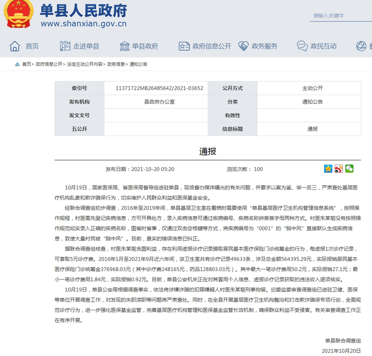Click the chat bubble icon for 政民互动
The image size is (372, 356).
(302, 46)
